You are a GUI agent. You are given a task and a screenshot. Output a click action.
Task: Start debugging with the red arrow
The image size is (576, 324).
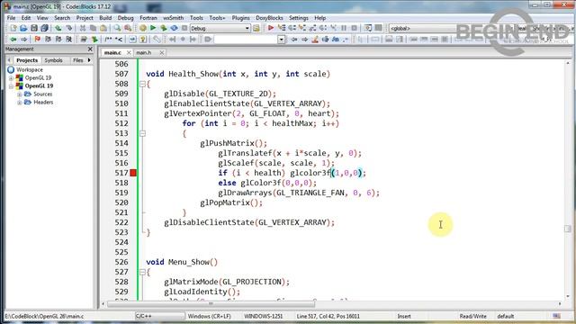click(x=271, y=28)
